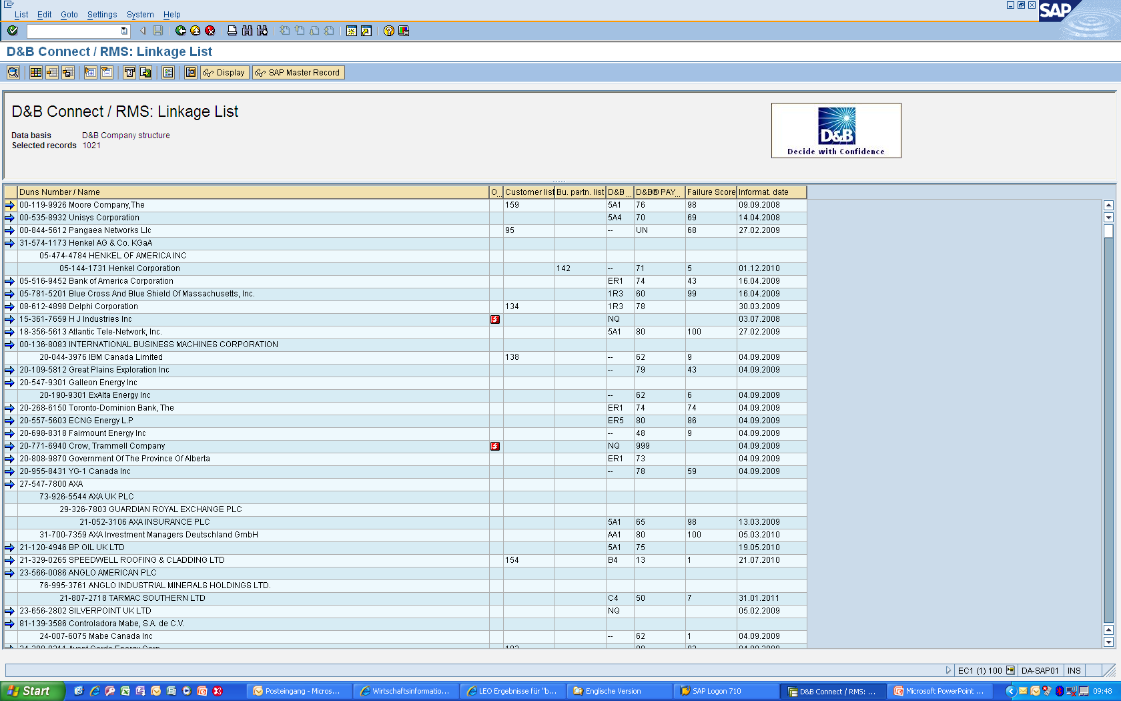Select the row 05-144-1731 Henkel Corporation
The width and height of the screenshot is (1121, 701).
coord(406,268)
